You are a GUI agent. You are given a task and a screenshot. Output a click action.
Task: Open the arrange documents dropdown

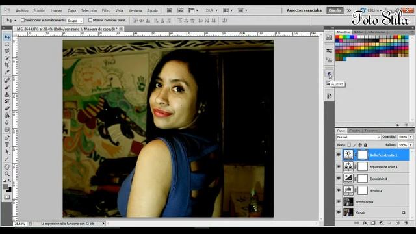click(228, 10)
